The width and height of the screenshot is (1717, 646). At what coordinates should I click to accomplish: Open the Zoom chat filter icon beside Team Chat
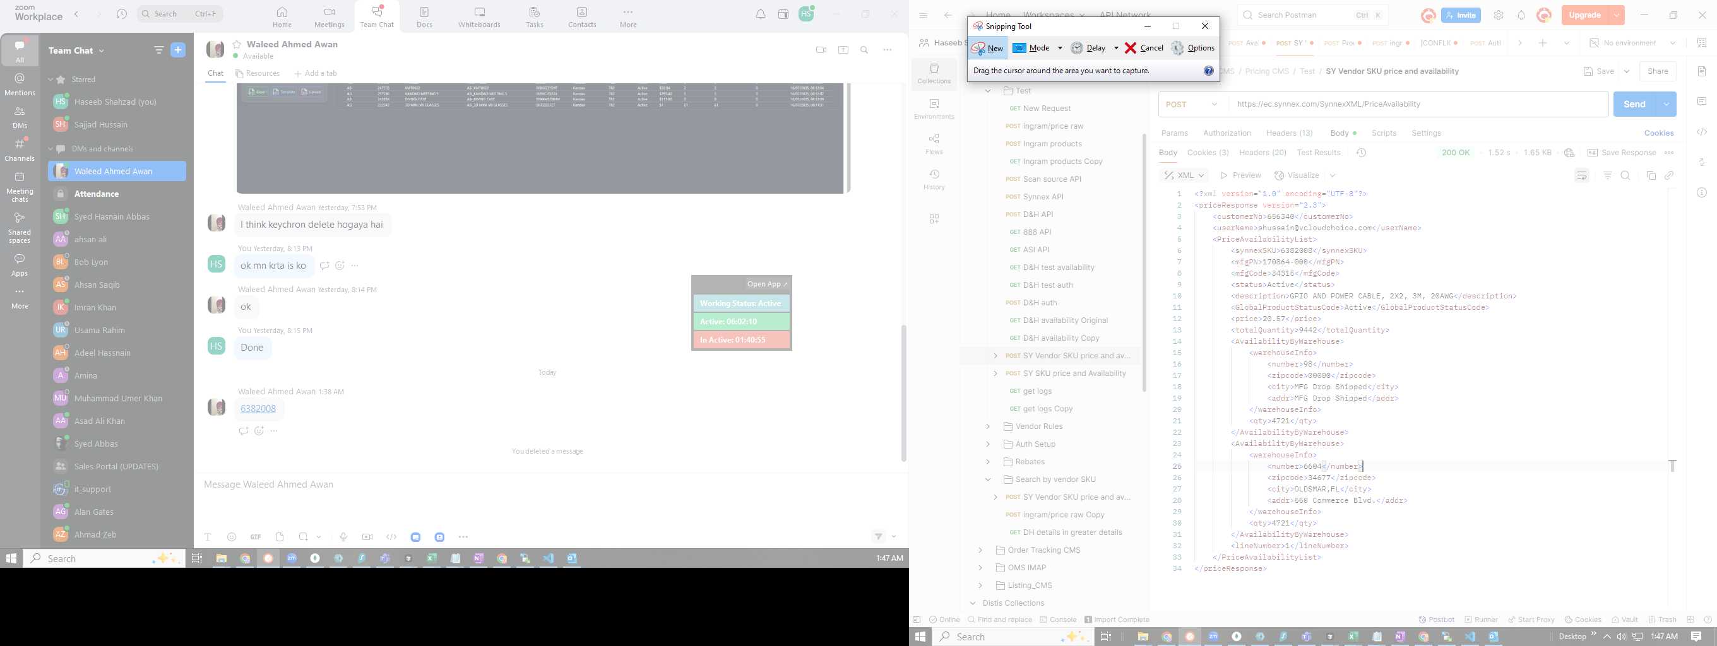click(x=158, y=50)
